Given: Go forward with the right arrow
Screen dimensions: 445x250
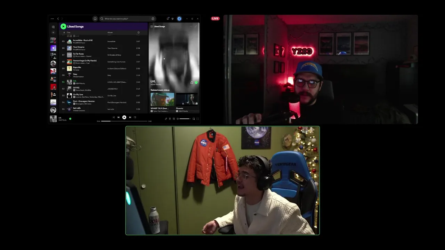Looking at the screenshot, I should coord(62,19).
